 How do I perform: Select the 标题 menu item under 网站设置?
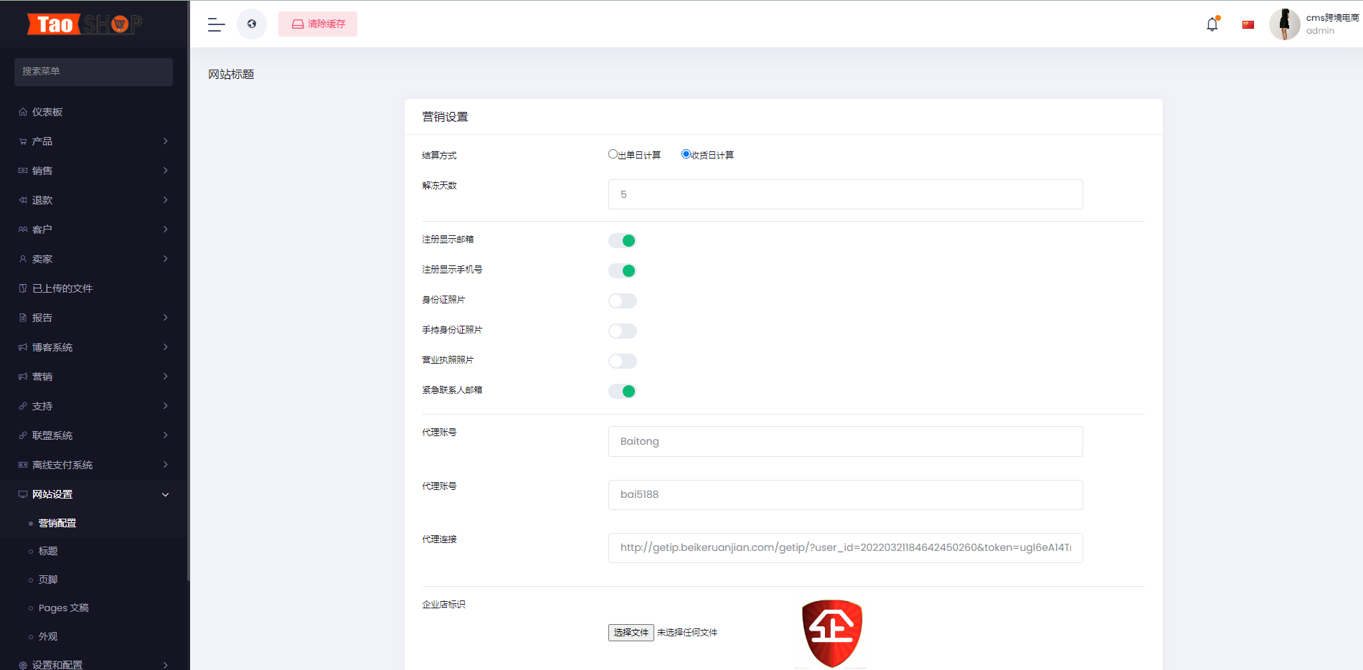pyautogui.click(x=48, y=551)
